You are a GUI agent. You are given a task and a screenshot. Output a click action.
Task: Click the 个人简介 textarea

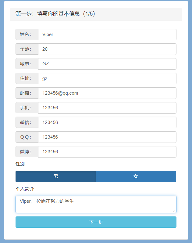point(96,204)
